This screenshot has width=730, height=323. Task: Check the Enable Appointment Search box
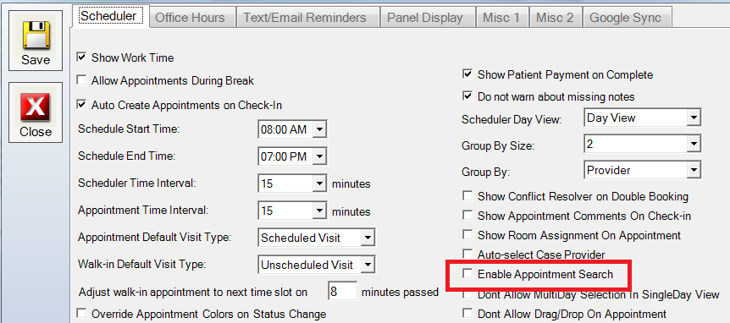tap(467, 274)
